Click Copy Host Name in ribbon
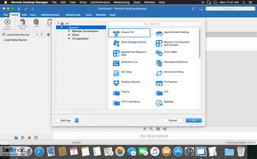The width and height of the screenshot is (257, 159). pyautogui.click(x=22, y=24)
